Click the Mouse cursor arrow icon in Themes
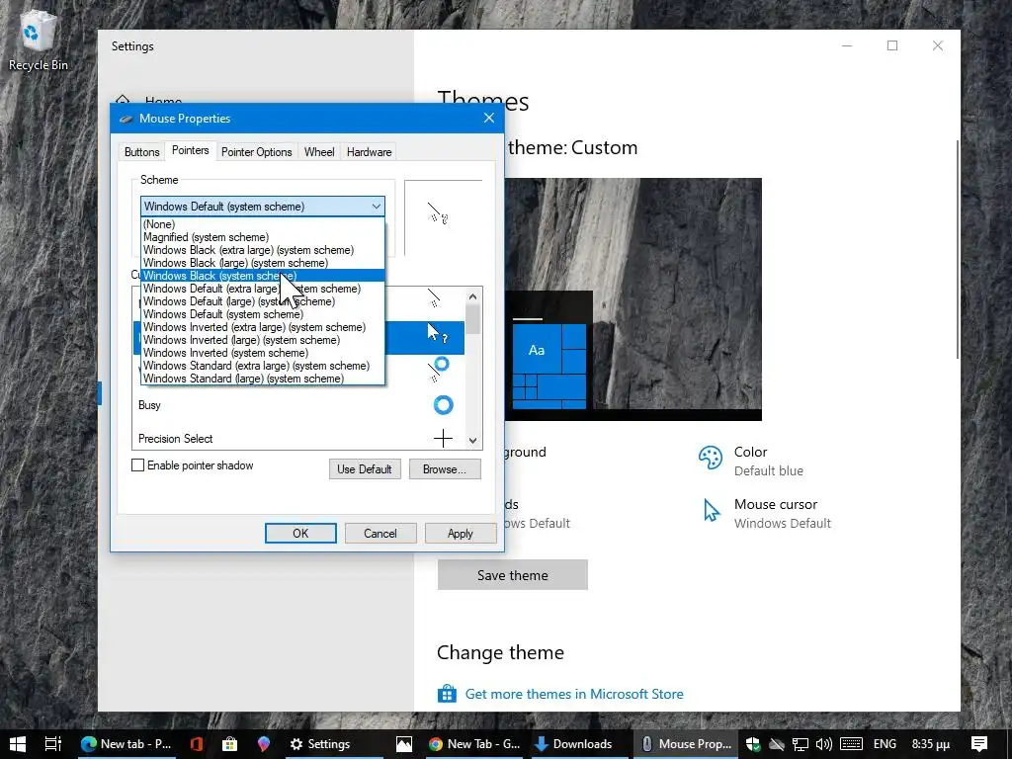 point(711,510)
